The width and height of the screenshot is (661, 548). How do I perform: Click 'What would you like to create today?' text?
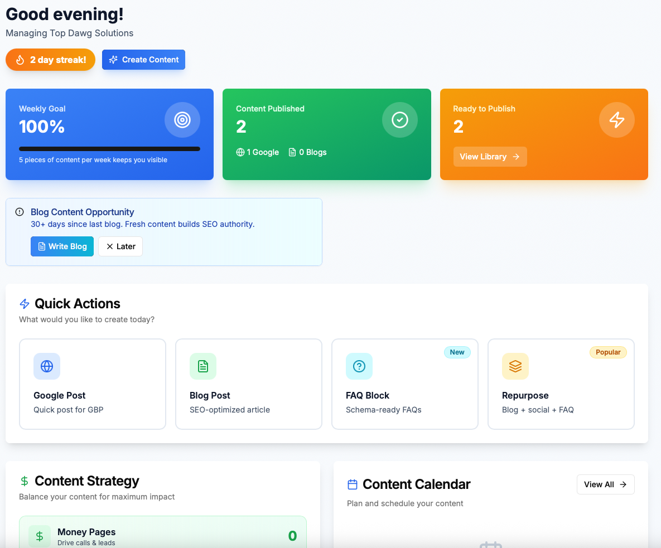(87, 319)
